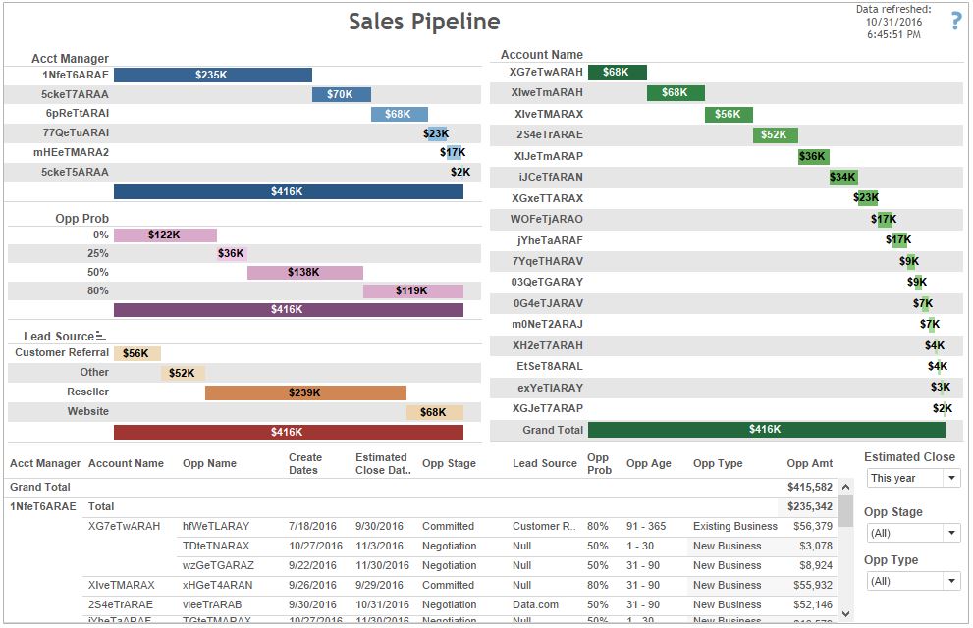Click the Create Dates column header
The image size is (973, 628).
(x=304, y=464)
